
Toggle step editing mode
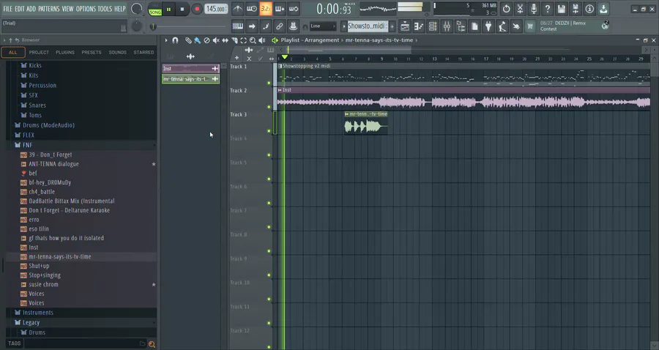click(x=266, y=26)
